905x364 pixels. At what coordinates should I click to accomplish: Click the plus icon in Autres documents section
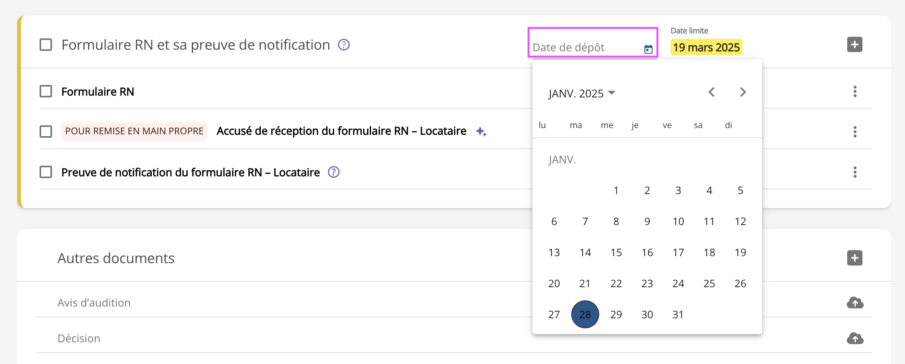click(854, 258)
